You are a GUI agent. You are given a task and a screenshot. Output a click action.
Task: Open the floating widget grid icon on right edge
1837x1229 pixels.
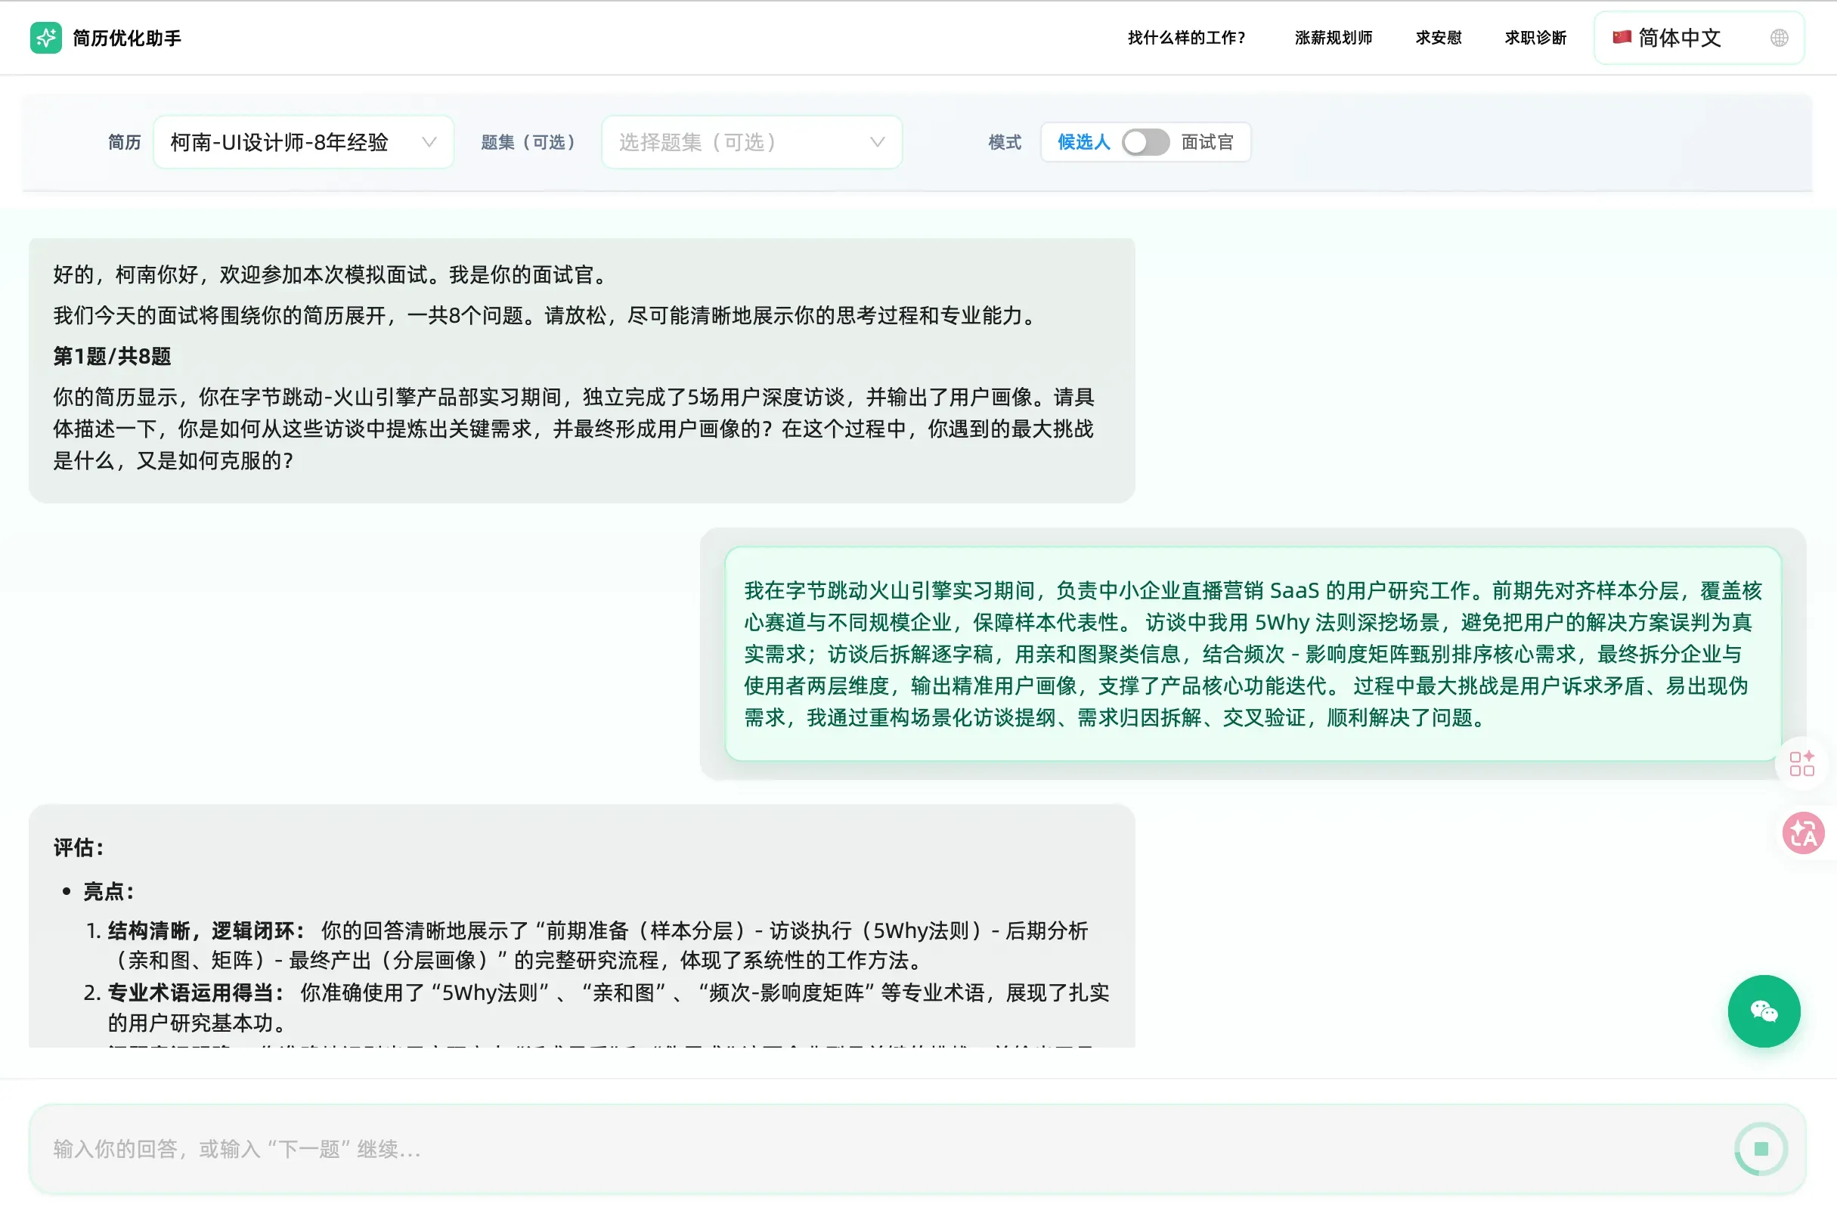click(x=1802, y=764)
